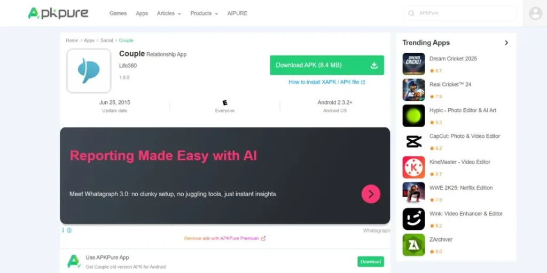Image resolution: width=547 pixels, height=273 pixels.
Task: Open the AIPURE menu item
Action: coord(237,13)
